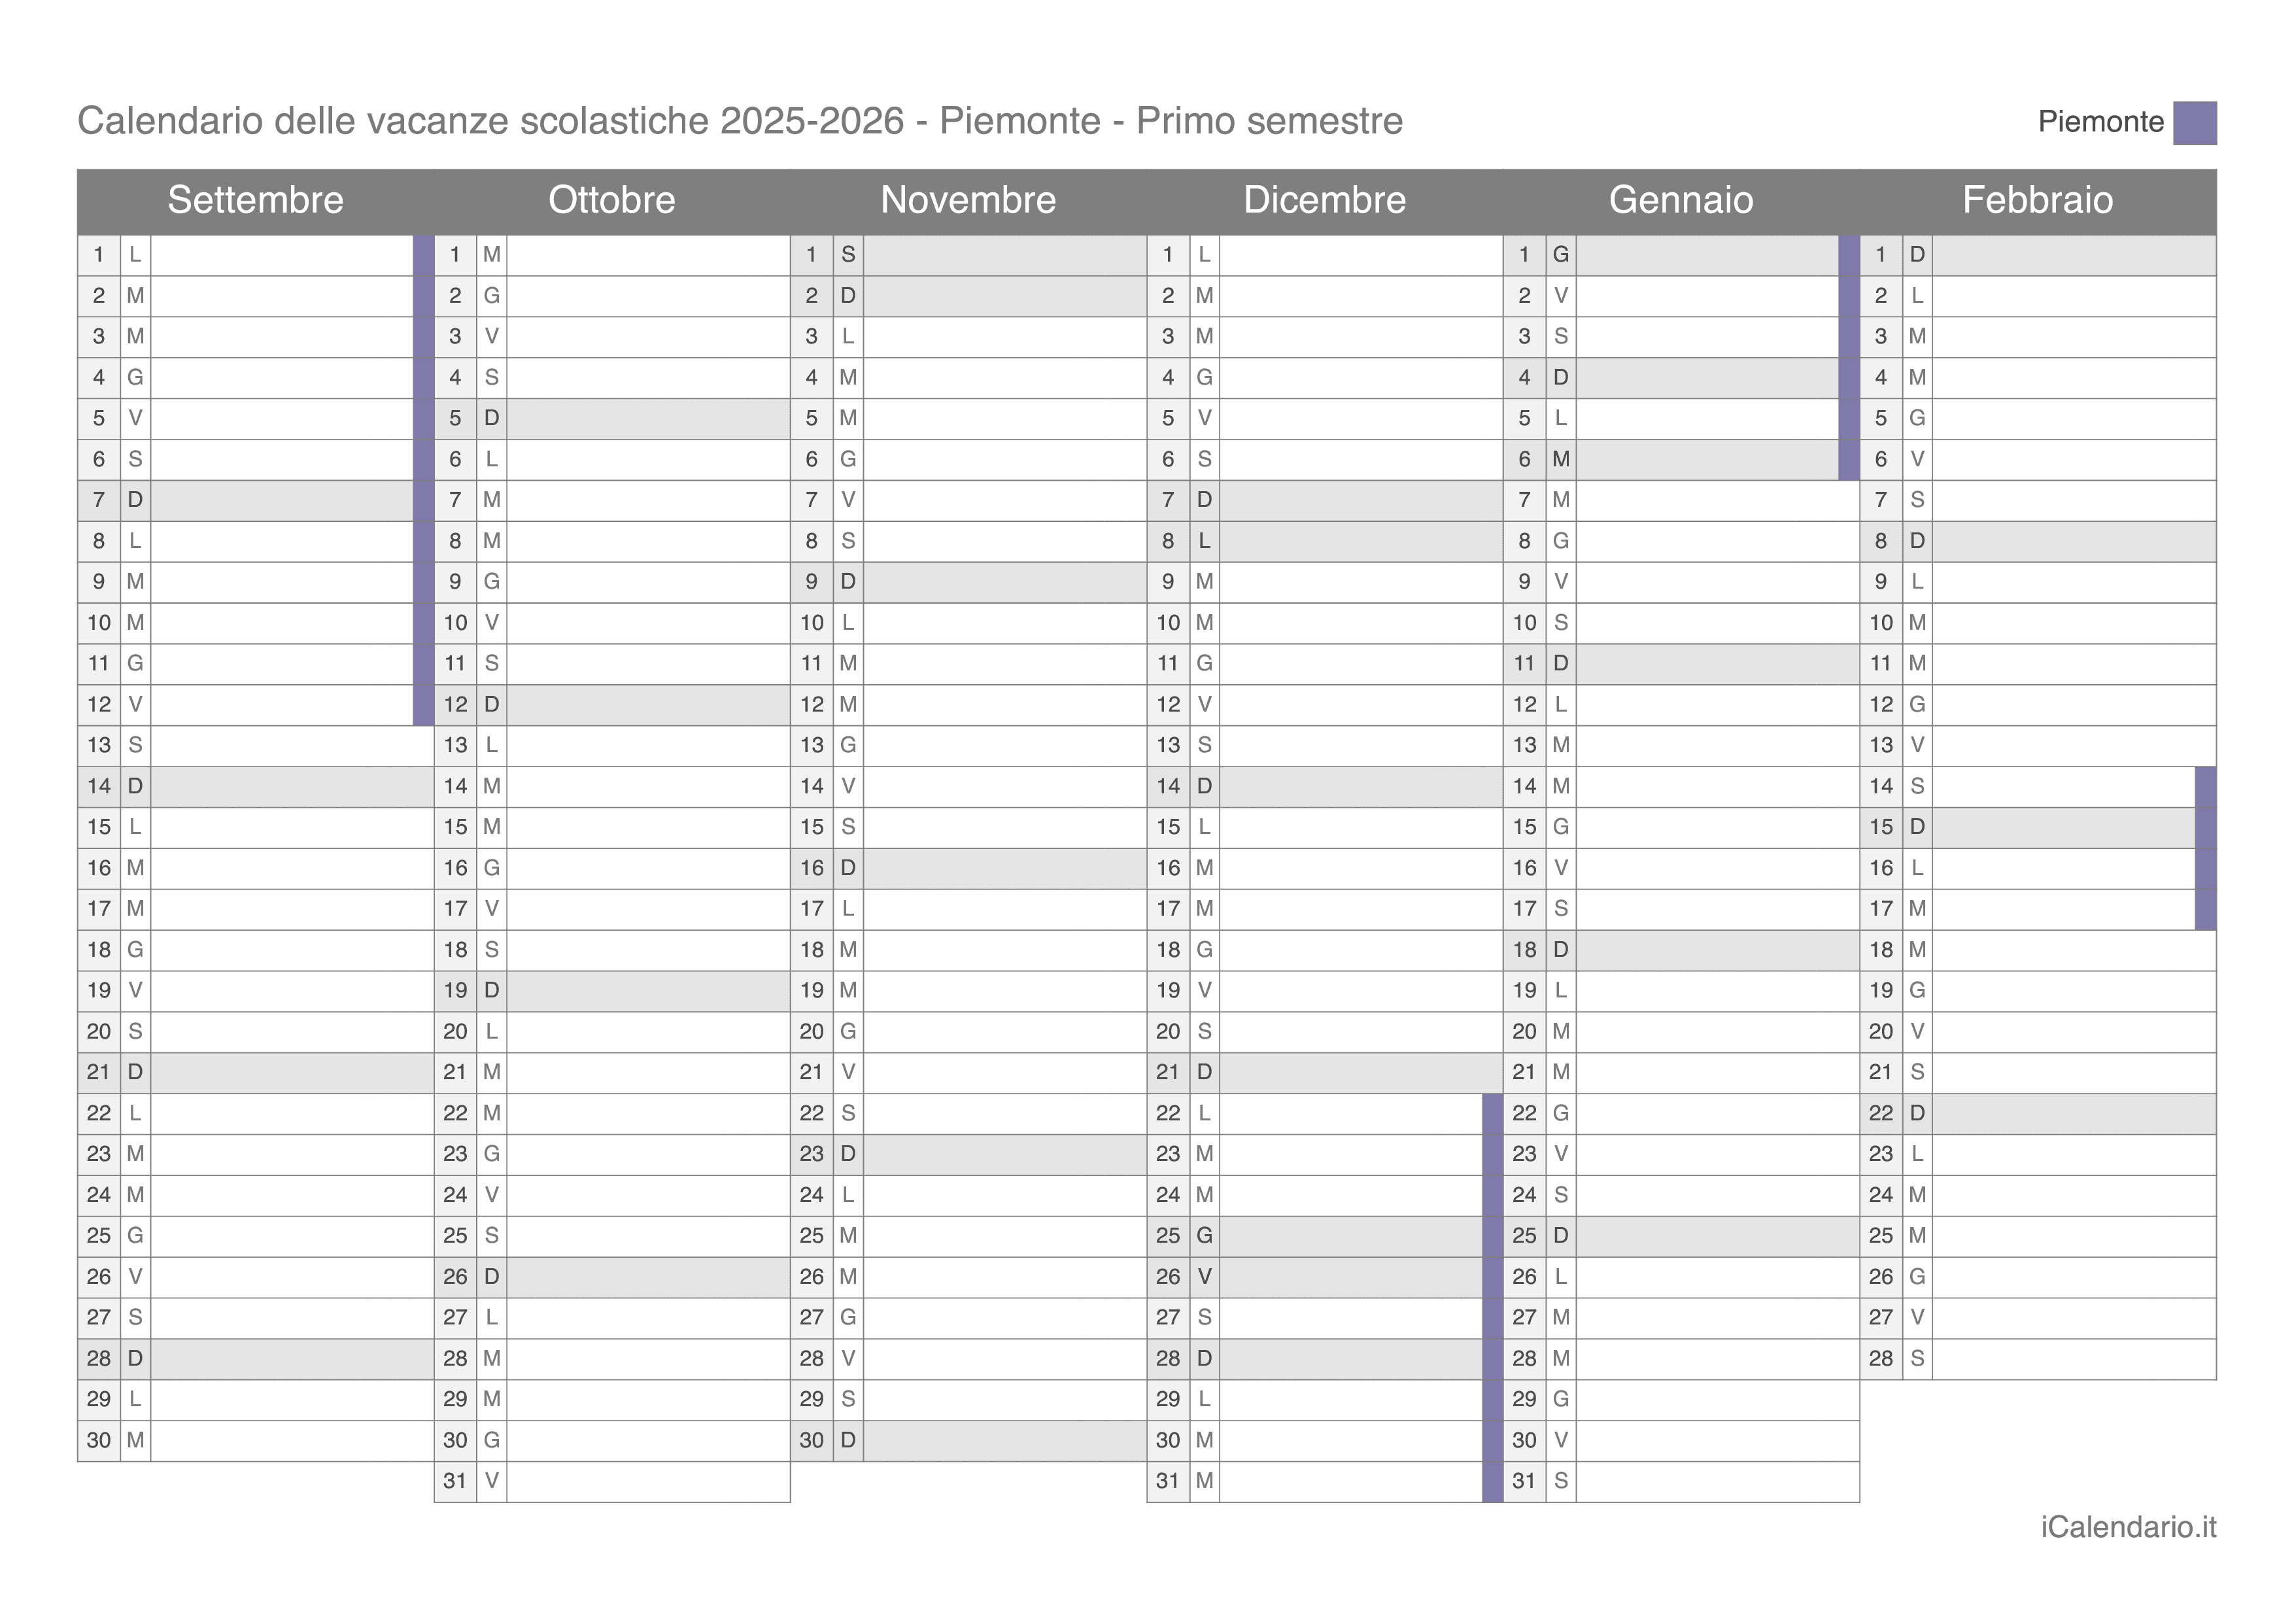Click the purple vacation bar in Settembre
The width and height of the screenshot is (2294, 1624).
pos(423,480)
